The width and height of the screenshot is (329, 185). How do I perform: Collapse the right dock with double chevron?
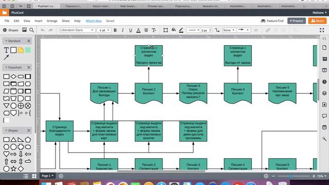(x=324, y=39)
